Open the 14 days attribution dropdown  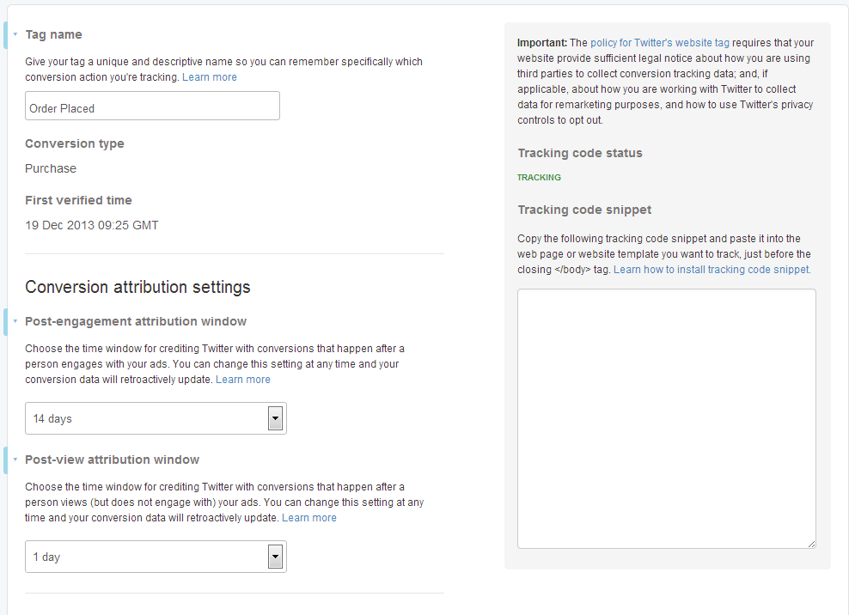[156, 418]
